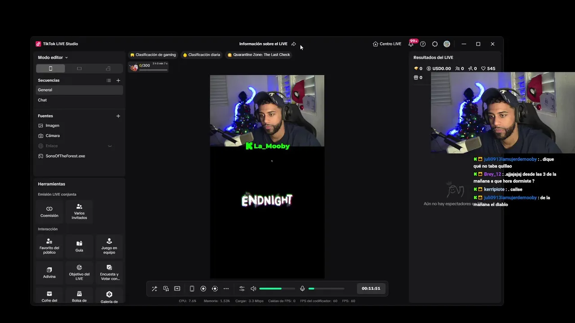
Task: Open the three-dots more options menu
Action: click(x=226, y=288)
